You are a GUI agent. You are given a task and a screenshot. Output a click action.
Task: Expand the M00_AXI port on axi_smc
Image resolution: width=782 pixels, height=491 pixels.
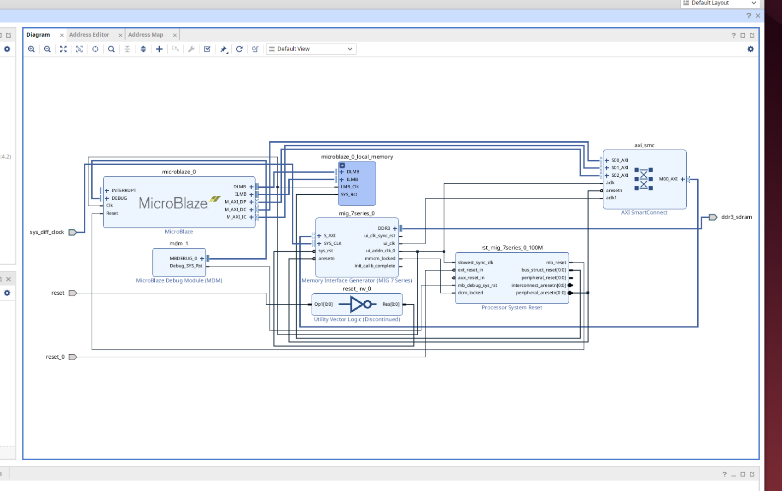click(x=682, y=179)
